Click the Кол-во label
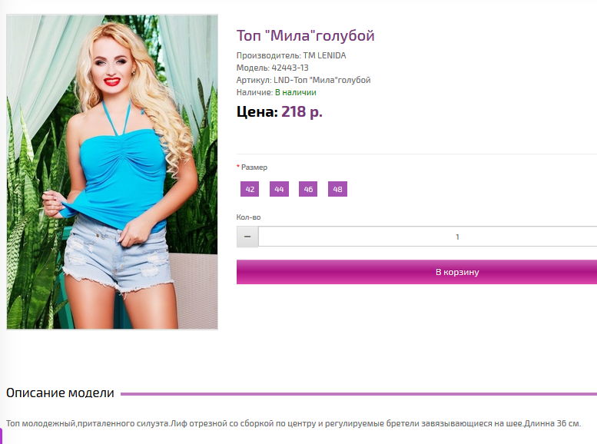The image size is (597, 444). [248, 217]
